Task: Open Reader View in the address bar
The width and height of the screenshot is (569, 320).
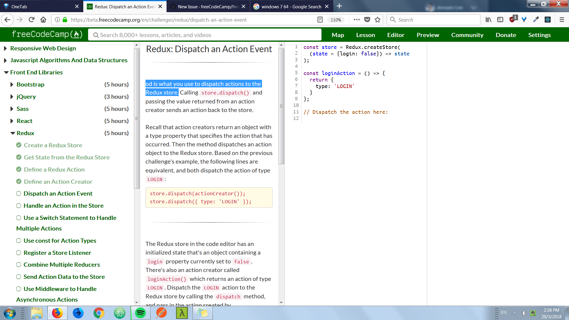Action: coord(320,20)
